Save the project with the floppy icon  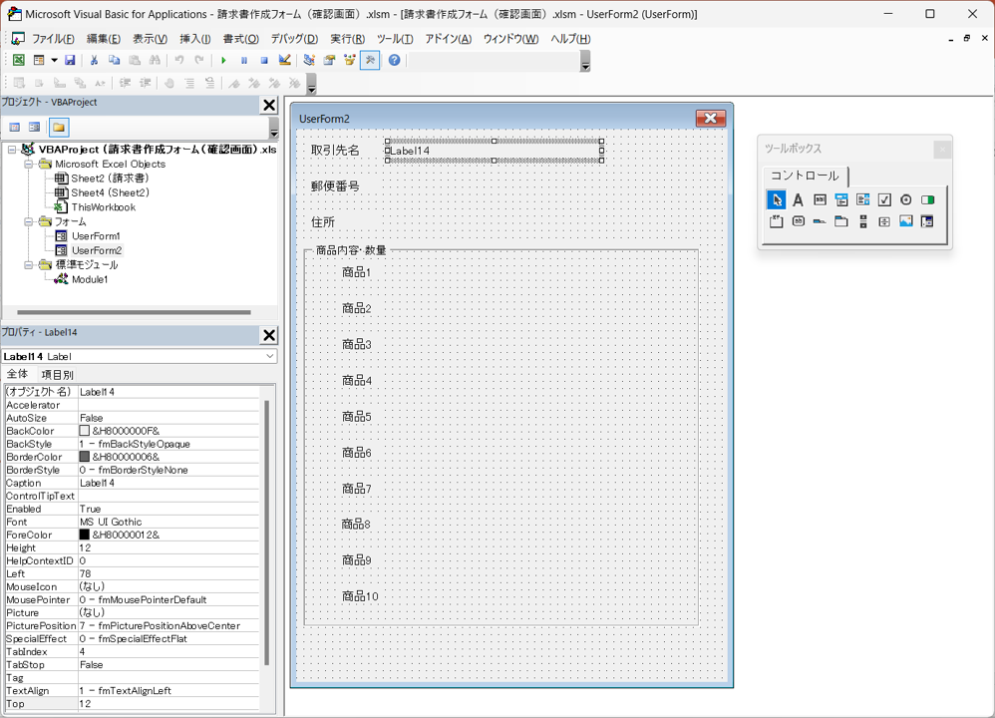pos(70,61)
